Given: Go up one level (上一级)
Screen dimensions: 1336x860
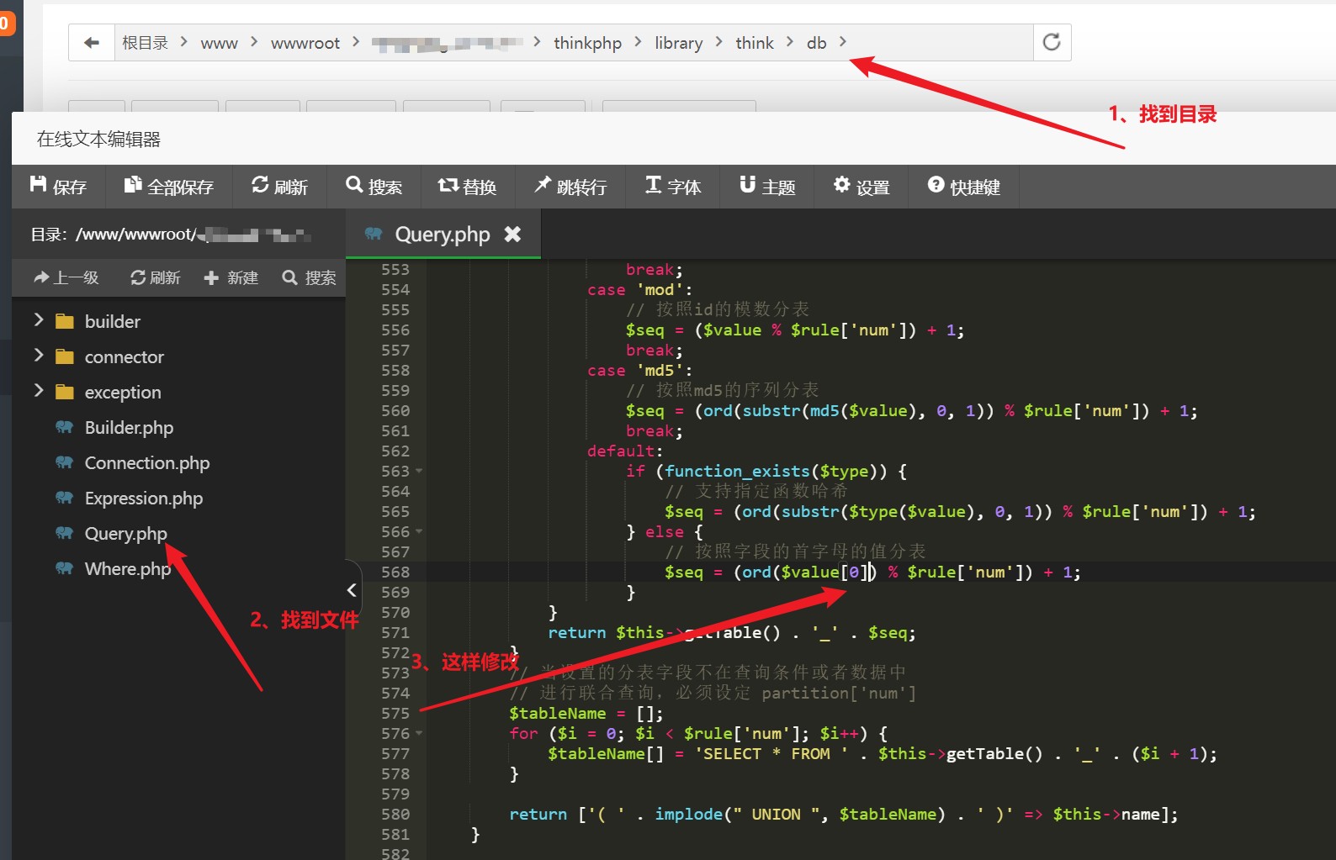Looking at the screenshot, I should (x=66, y=277).
